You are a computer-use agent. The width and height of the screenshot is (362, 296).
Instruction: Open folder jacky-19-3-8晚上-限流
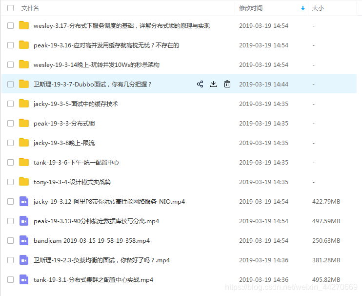point(64,143)
